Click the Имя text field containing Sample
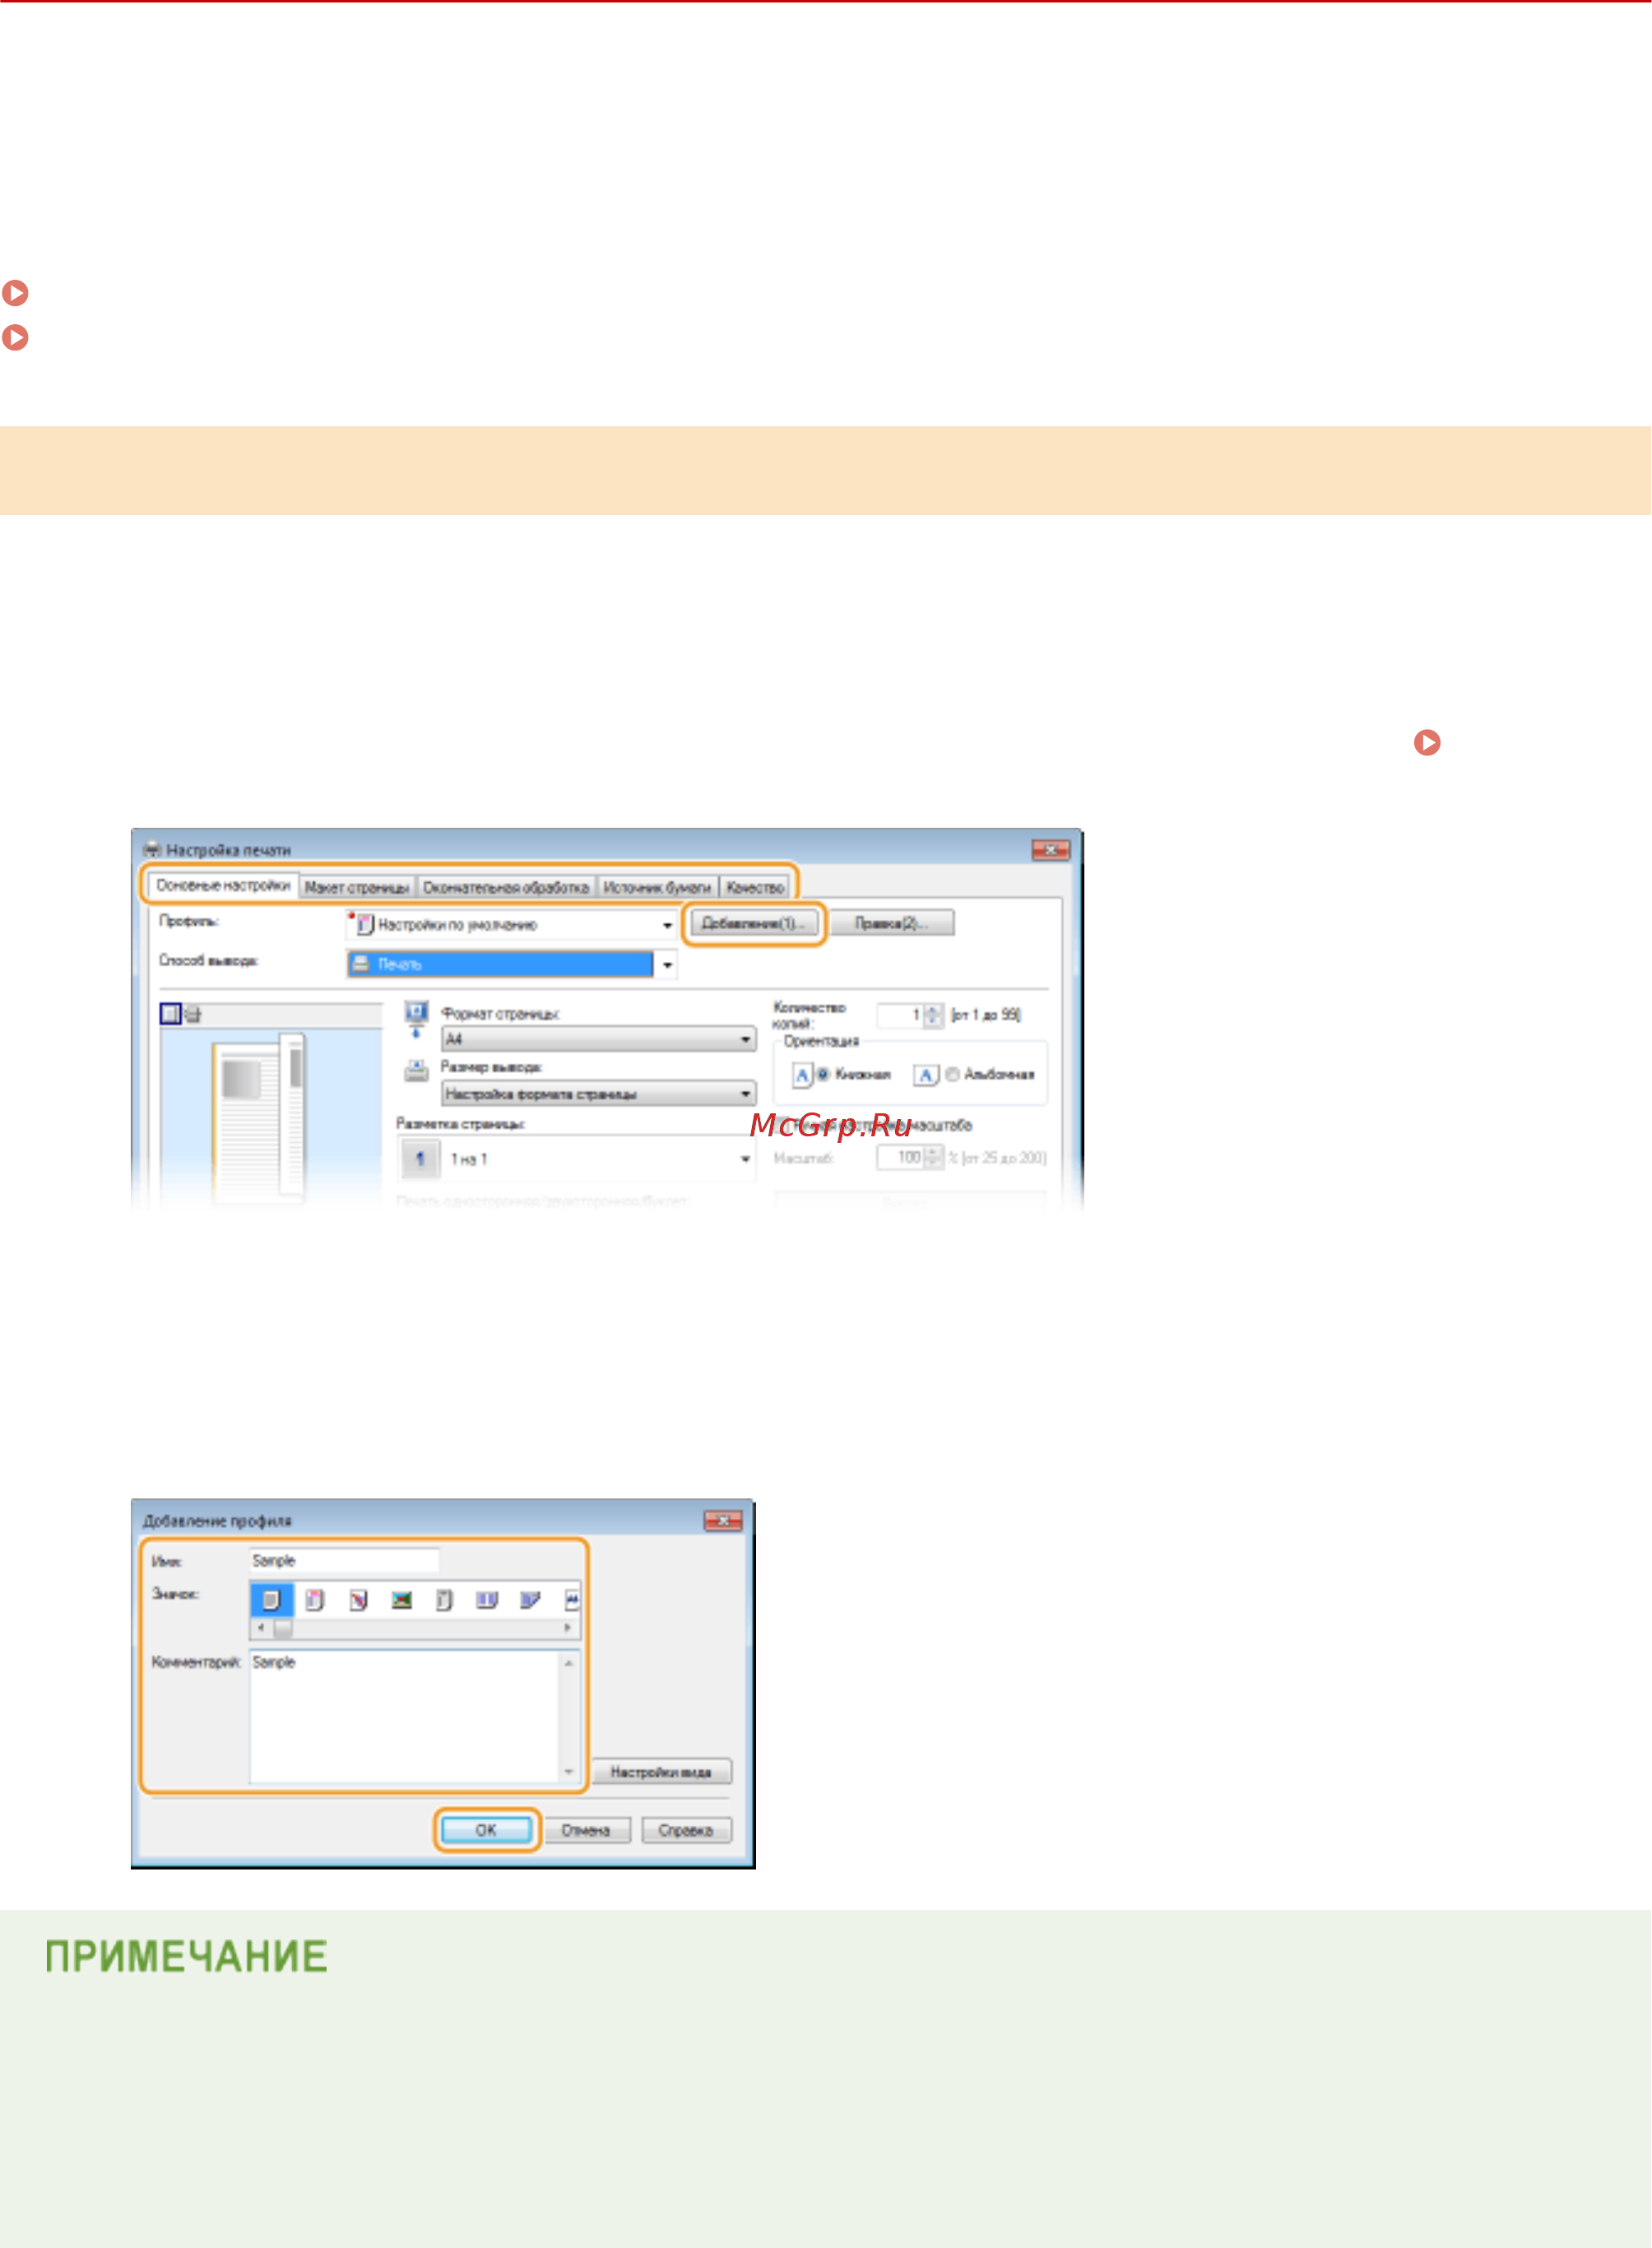Screen dimensions: 1652x2248 [344, 1561]
